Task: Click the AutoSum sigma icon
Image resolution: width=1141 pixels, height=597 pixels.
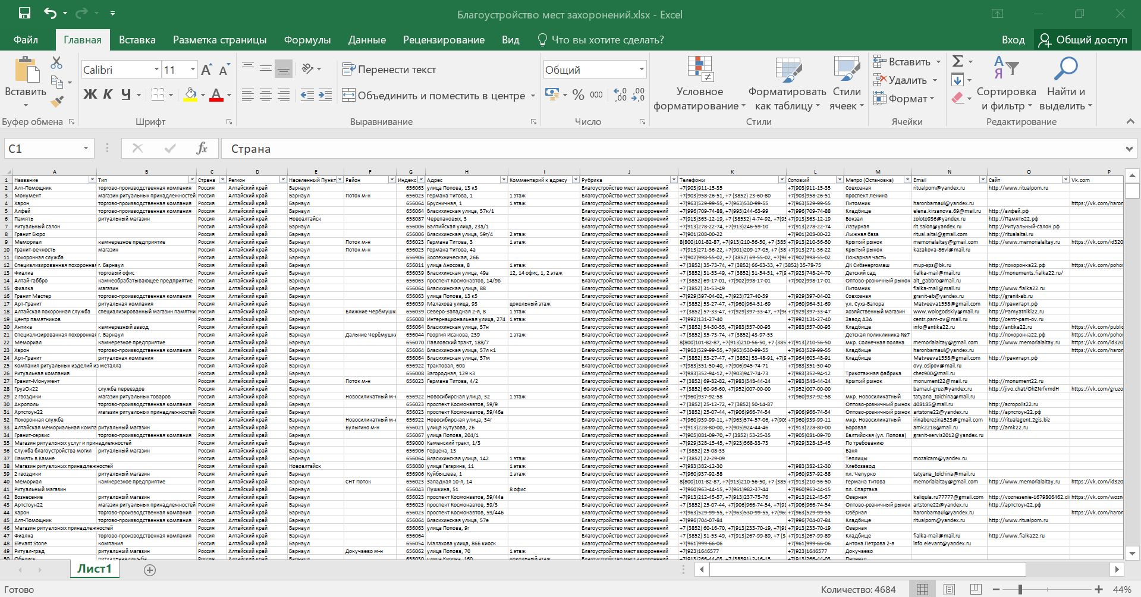Action: 957,61
